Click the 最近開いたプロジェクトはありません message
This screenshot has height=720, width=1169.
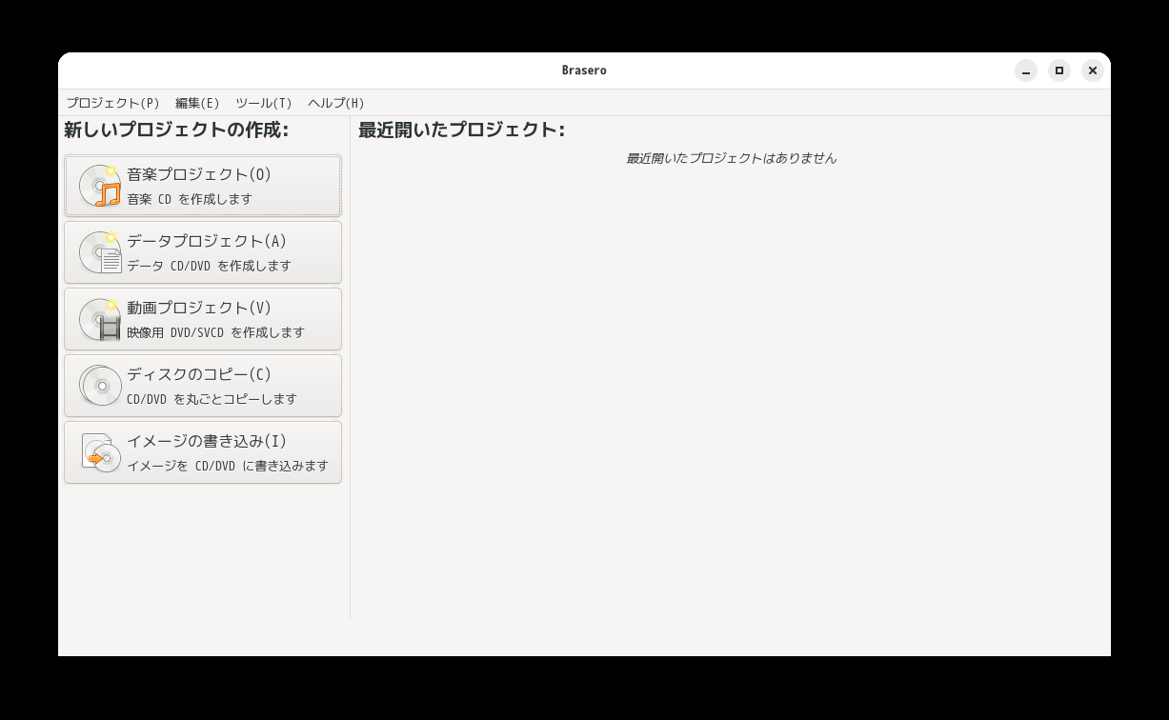coord(731,158)
